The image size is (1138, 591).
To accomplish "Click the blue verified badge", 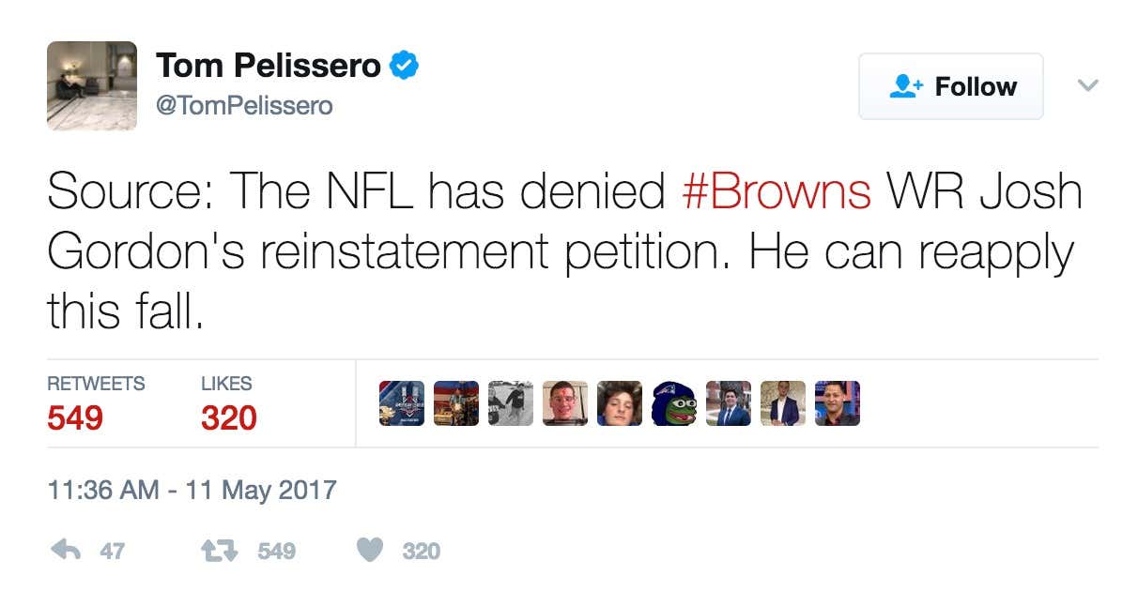I will (404, 66).
